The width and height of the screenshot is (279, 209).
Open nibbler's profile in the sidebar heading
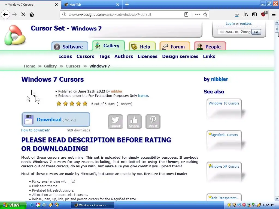[219, 79]
